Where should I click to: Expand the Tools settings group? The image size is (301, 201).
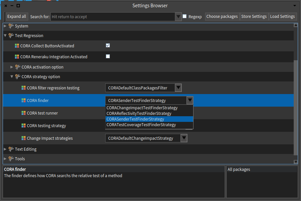5,159
